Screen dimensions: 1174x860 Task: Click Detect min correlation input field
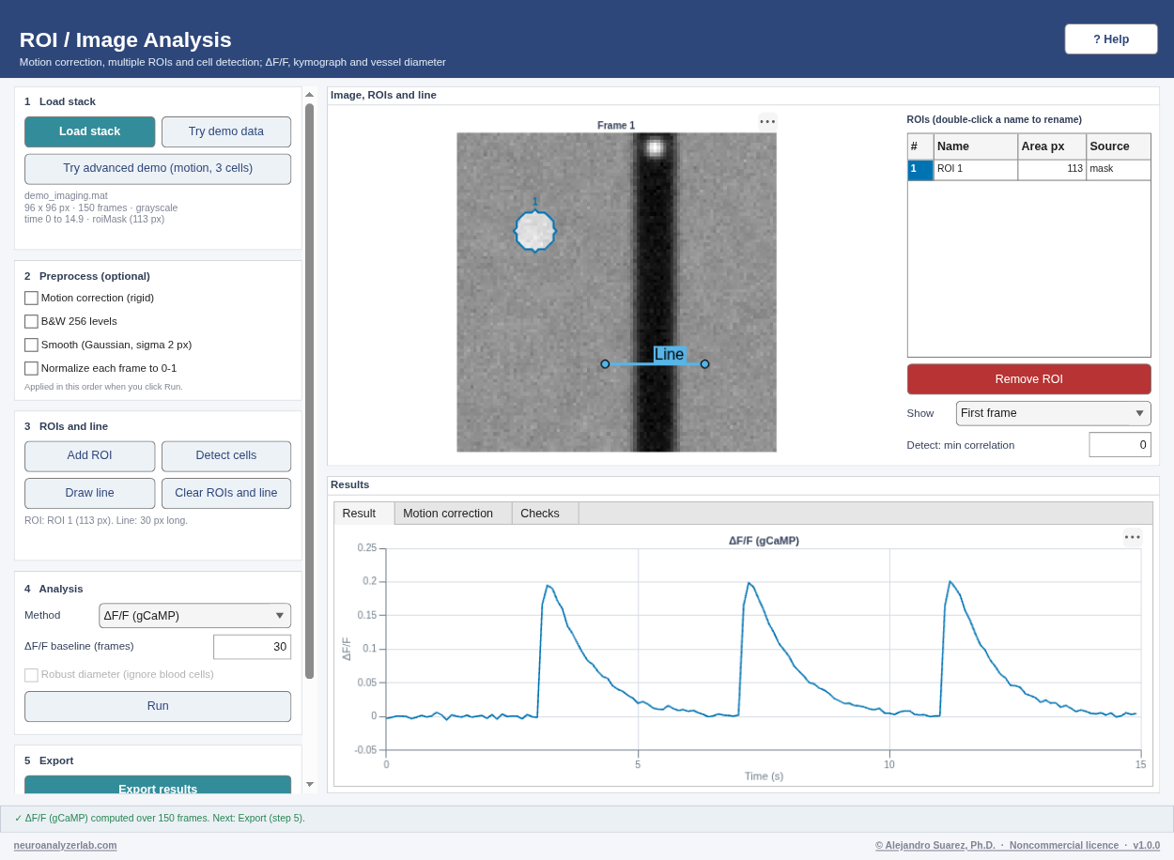tap(1120, 445)
